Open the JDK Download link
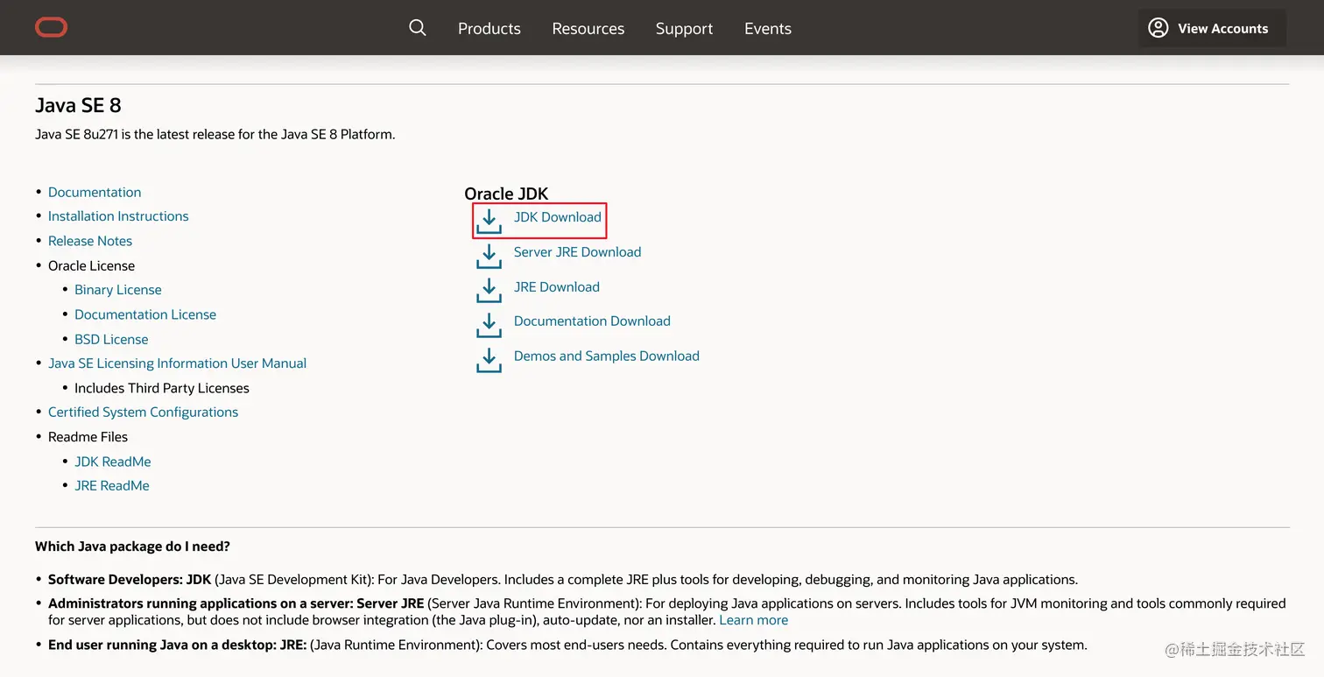1324x677 pixels. (x=558, y=217)
